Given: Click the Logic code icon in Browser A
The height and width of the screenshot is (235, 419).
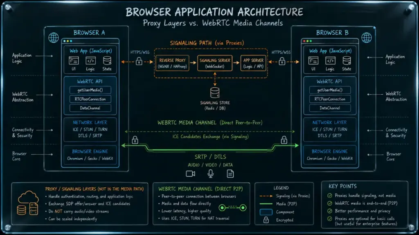Looking at the screenshot, I should 90,60.
